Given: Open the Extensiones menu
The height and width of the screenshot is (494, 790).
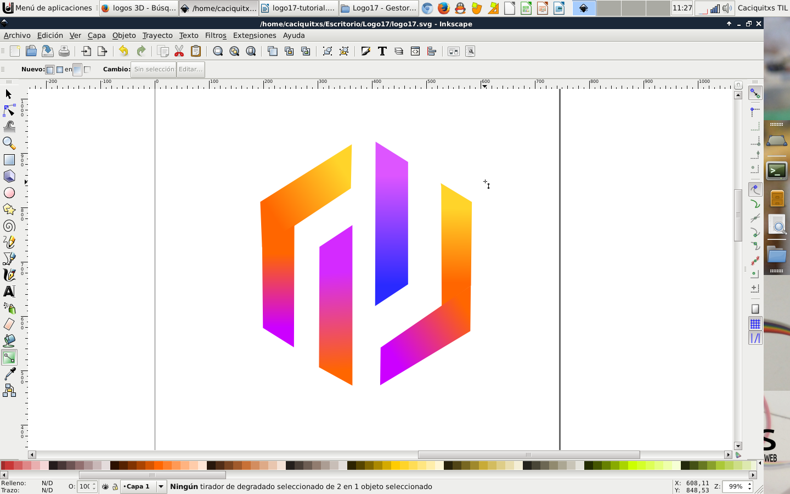Looking at the screenshot, I should (x=255, y=35).
